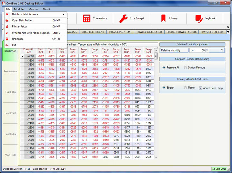
Task: Click the Exit menu icon
Action: point(7,45)
